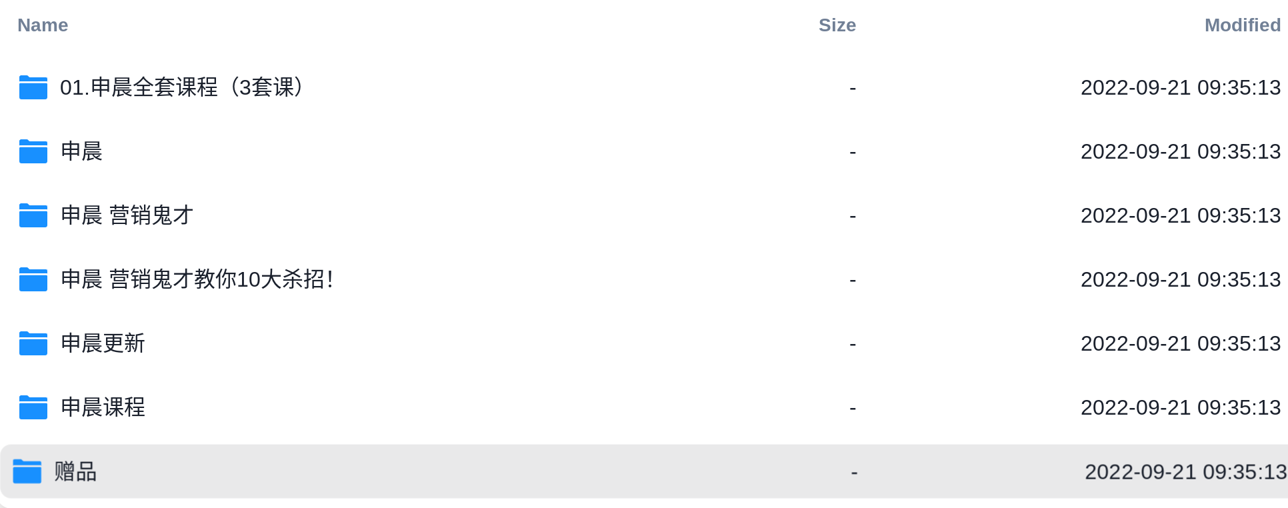
Task: Click folder icon for 01.申晨全套课程（3套课）
Action: pos(33,87)
